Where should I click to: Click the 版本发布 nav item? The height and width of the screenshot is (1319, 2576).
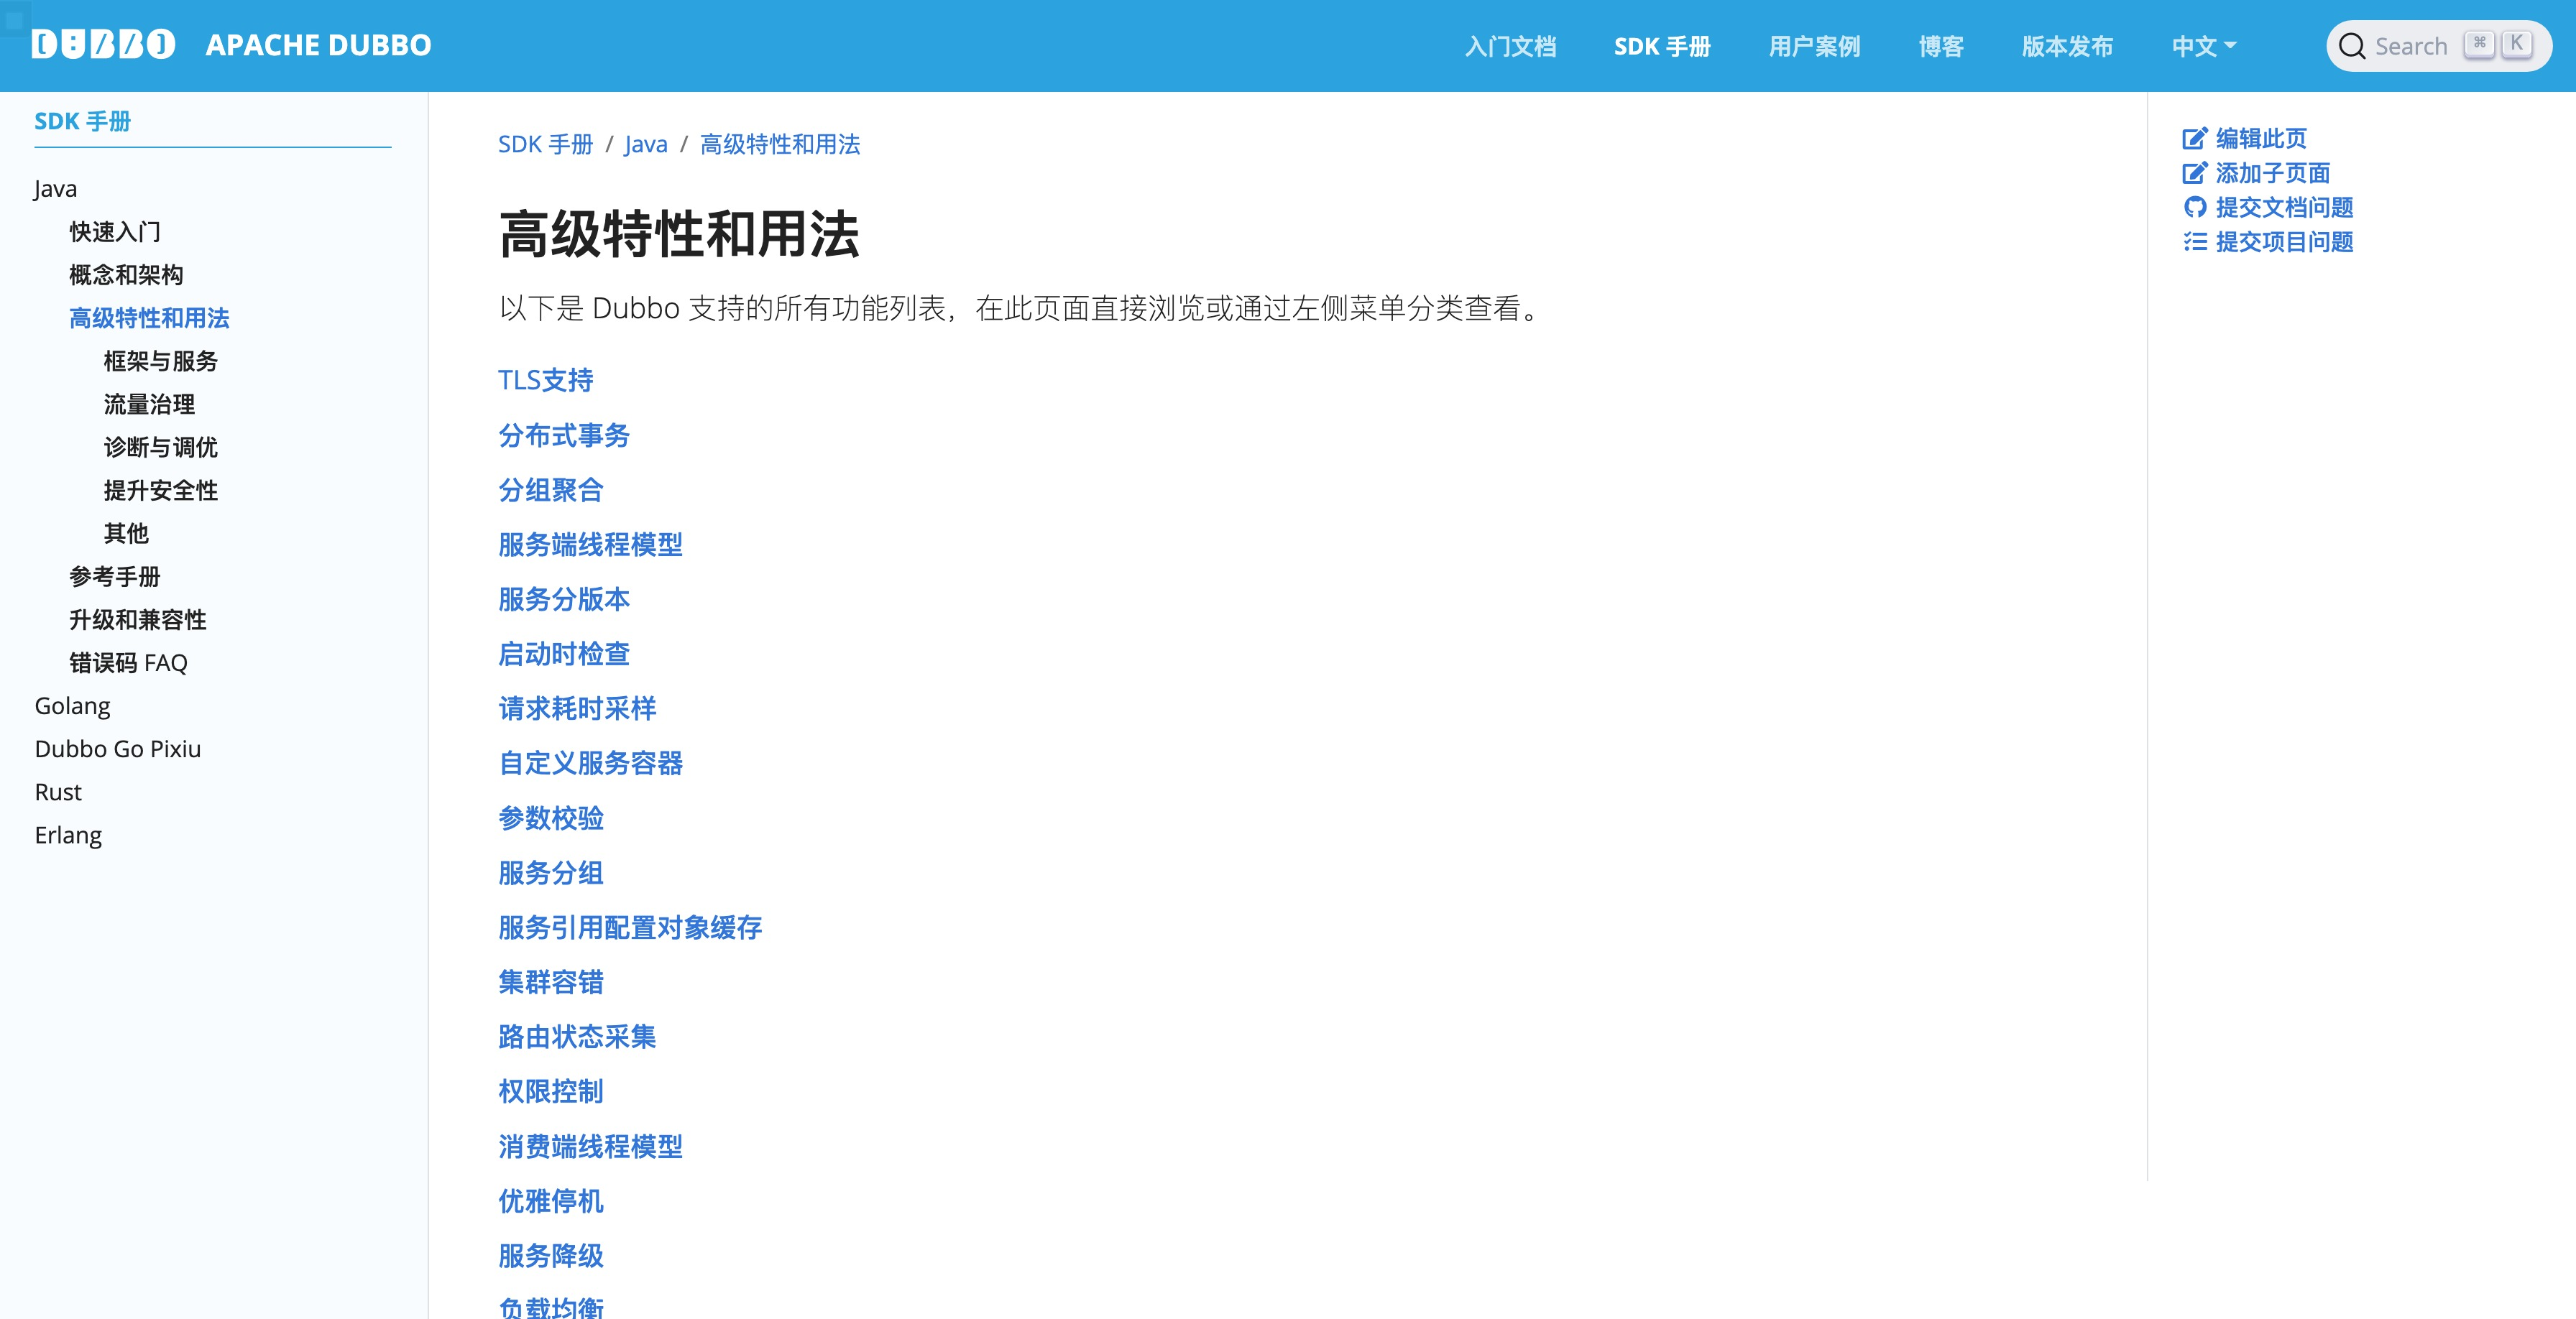pos(2067,47)
